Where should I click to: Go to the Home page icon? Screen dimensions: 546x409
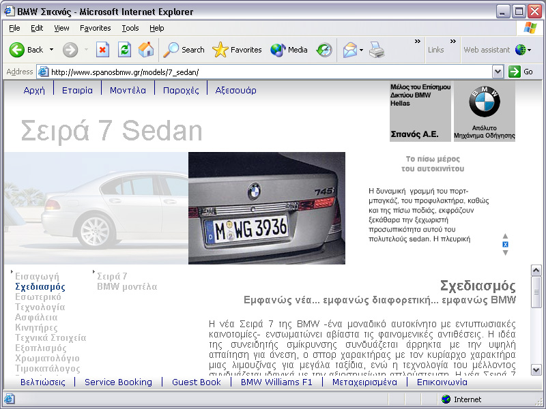click(x=146, y=50)
